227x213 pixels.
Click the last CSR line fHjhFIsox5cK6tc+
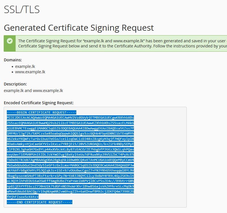23,197
